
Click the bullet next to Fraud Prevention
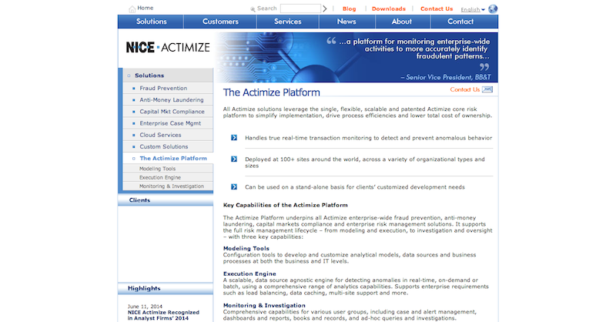click(133, 89)
